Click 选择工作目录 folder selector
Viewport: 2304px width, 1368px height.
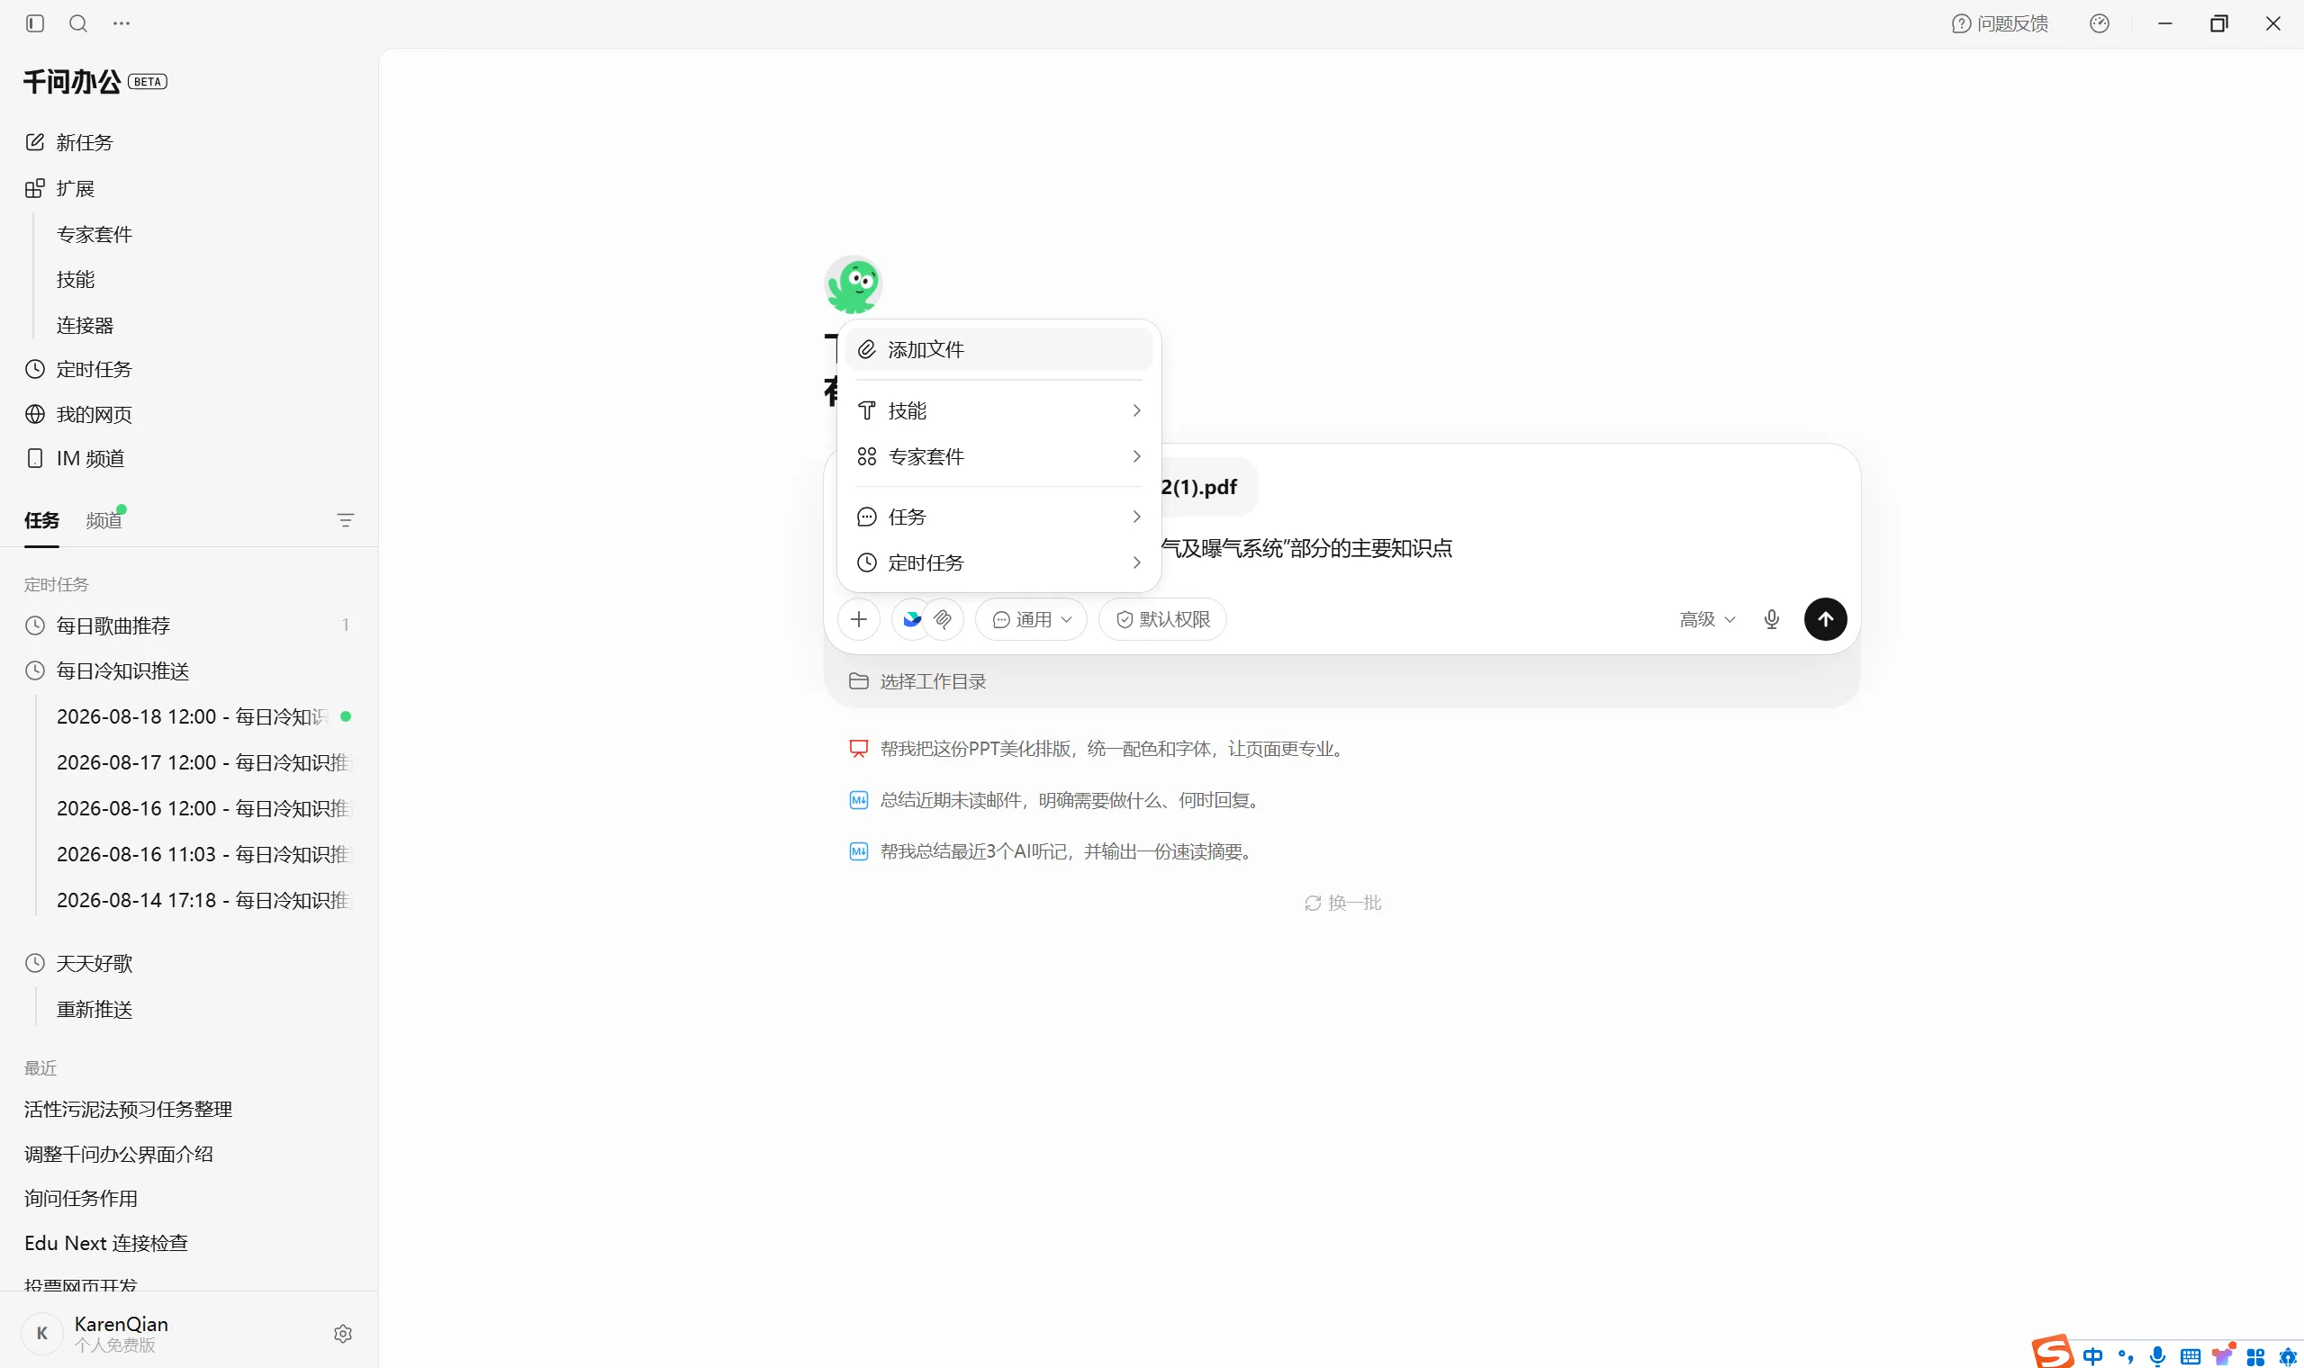pyautogui.click(x=917, y=681)
